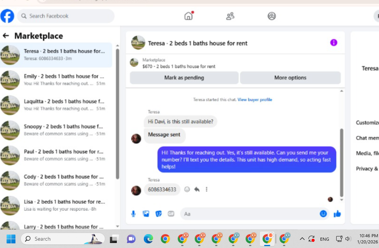Click the search magnifier icon in Facebook
379x248 pixels.
[x=24, y=16]
